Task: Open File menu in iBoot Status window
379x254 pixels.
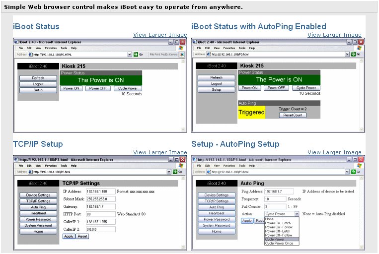Action: click(21, 48)
